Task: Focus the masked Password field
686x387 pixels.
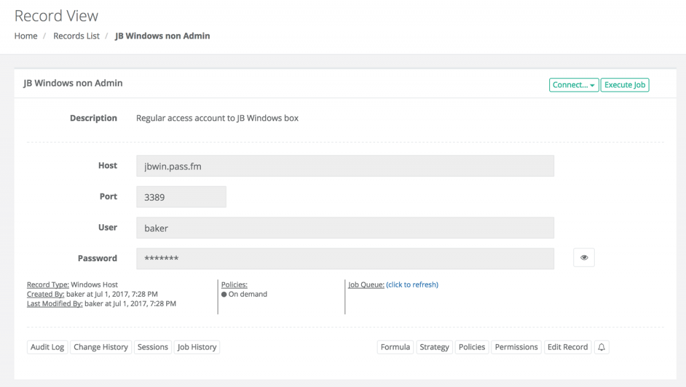Action: [344, 258]
